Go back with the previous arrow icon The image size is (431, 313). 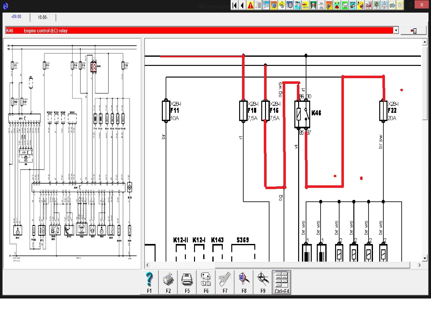243,5
